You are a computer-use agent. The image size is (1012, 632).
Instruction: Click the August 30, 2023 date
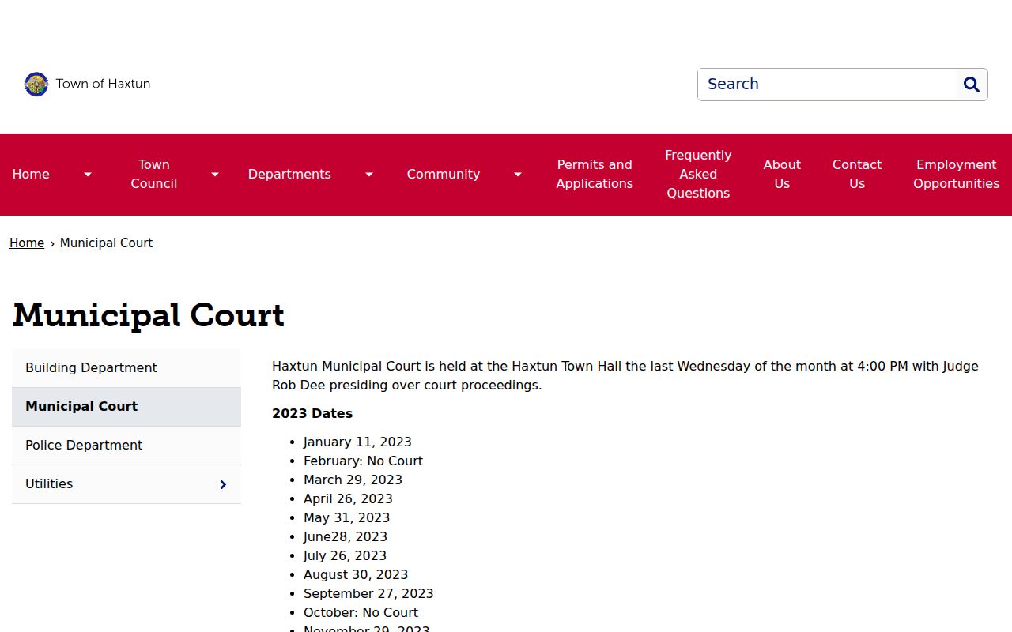pyautogui.click(x=356, y=575)
